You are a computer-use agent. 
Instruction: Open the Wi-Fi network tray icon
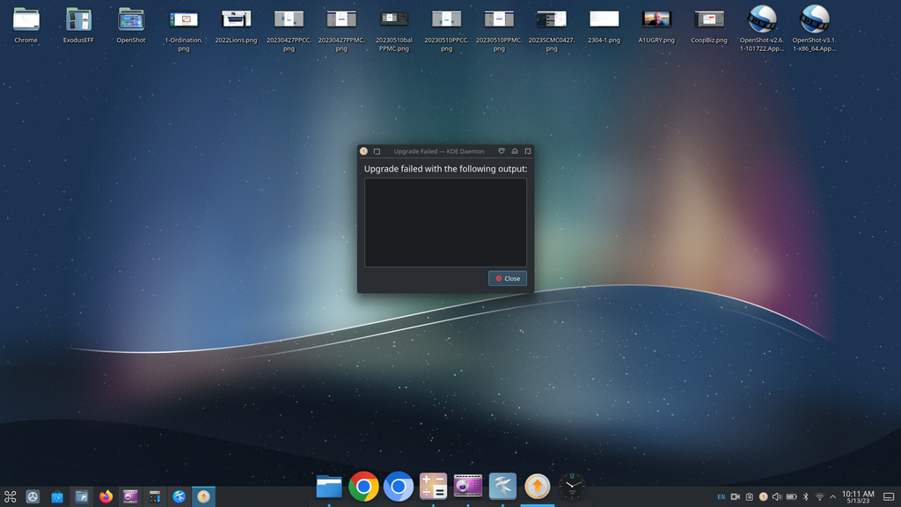(819, 497)
